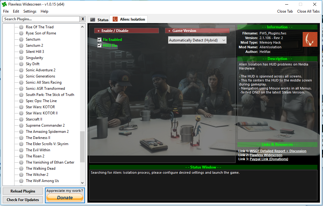The height and width of the screenshot is (206, 323).
Task: Open the Help menu
Action: tap(44, 11)
